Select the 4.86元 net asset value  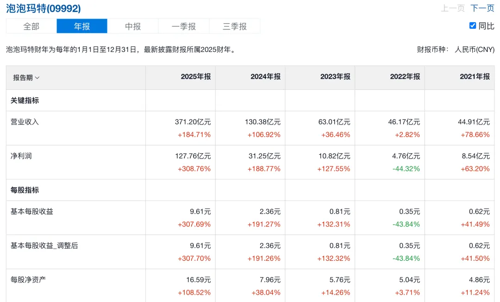tap(479, 280)
